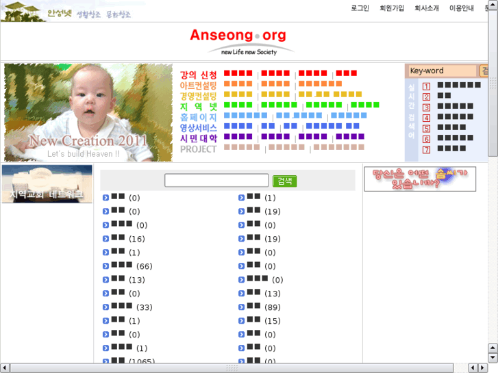Open the category showing count (66)
Viewport: 498px width, 373px height.
(132, 266)
